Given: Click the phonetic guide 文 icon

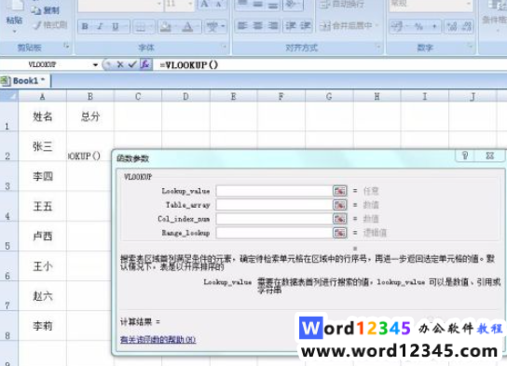Looking at the screenshot, I should tap(212, 26).
